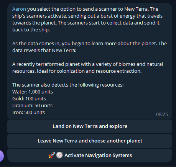Open the purple sender avatar
176x167 pixels.
1,156
